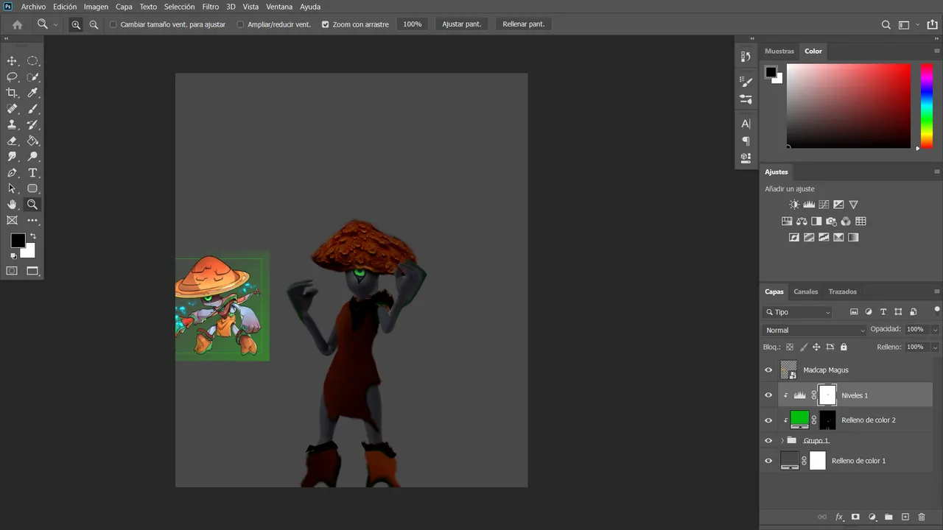Open the Normal blend mode dropdown
Image resolution: width=943 pixels, height=530 pixels.
(814, 330)
